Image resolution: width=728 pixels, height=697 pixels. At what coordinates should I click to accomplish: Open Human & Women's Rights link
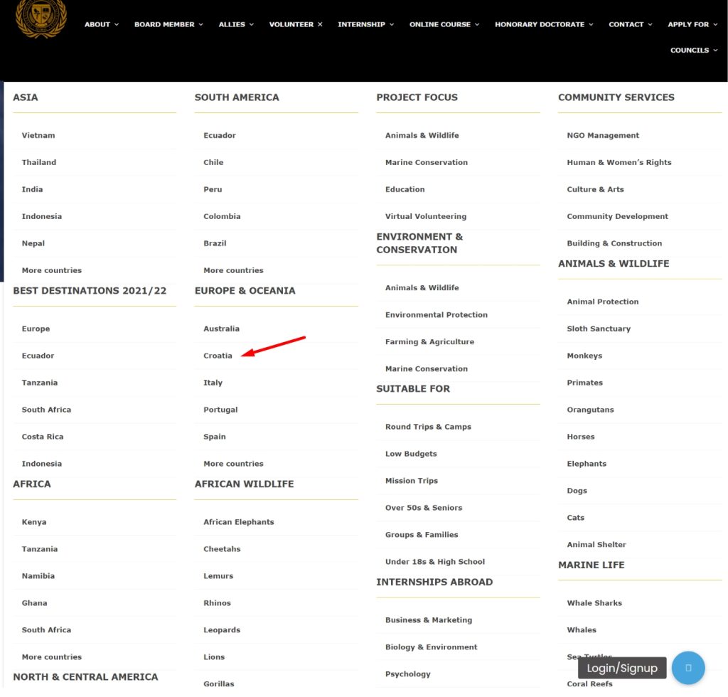pos(619,162)
